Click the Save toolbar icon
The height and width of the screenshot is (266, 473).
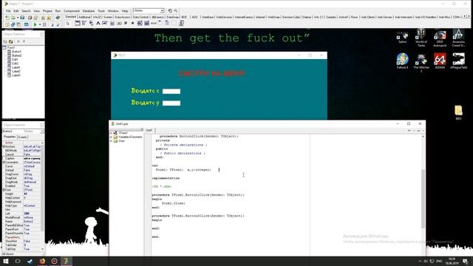22,18
